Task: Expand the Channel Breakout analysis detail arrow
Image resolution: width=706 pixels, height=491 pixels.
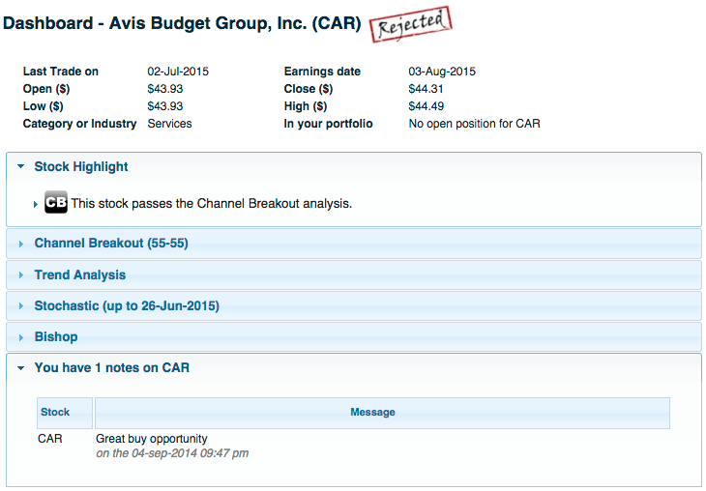Action: (x=36, y=204)
